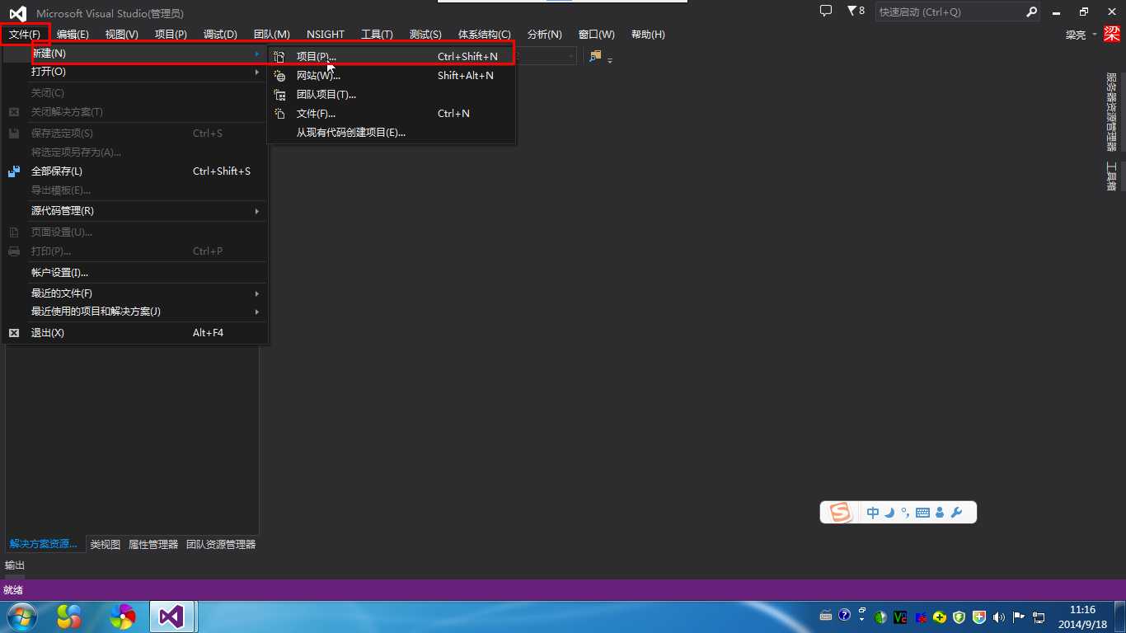Screen dimensions: 1126x633
Task: Open the 团队(M) menu
Action: [271, 34]
